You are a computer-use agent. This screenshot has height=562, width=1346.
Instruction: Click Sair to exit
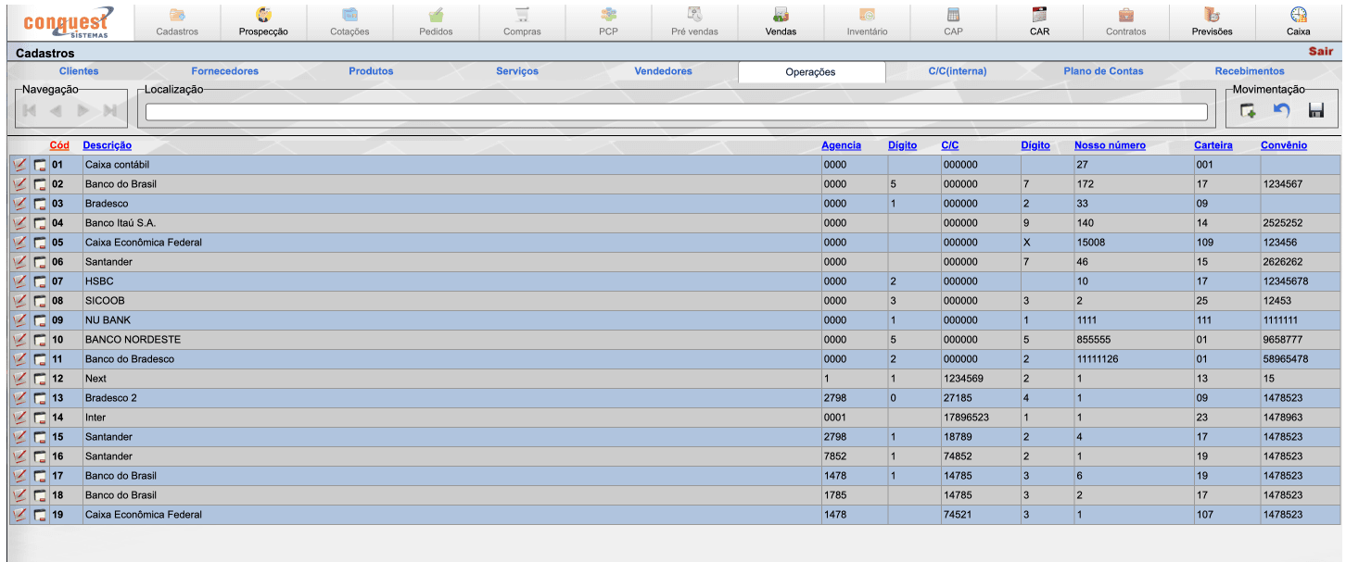[x=1320, y=52]
